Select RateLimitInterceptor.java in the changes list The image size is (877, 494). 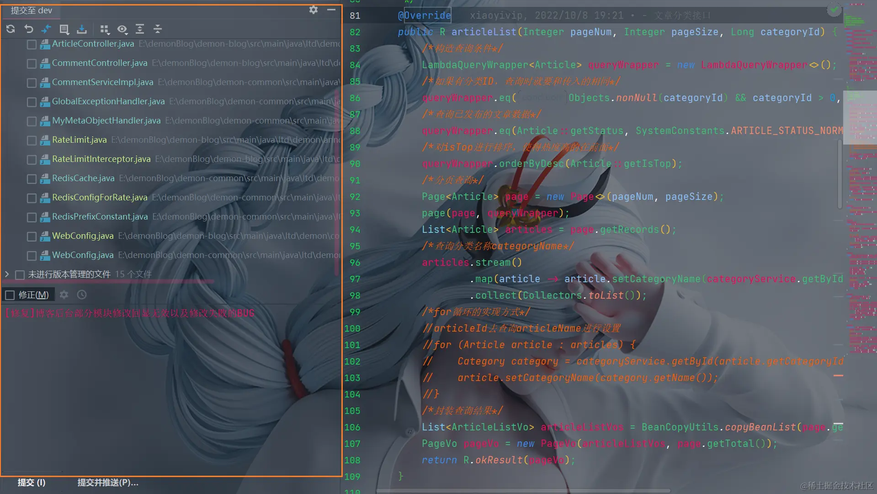click(x=101, y=159)
